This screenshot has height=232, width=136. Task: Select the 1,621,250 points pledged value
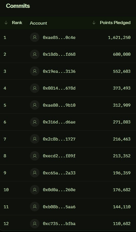point(119,38)
